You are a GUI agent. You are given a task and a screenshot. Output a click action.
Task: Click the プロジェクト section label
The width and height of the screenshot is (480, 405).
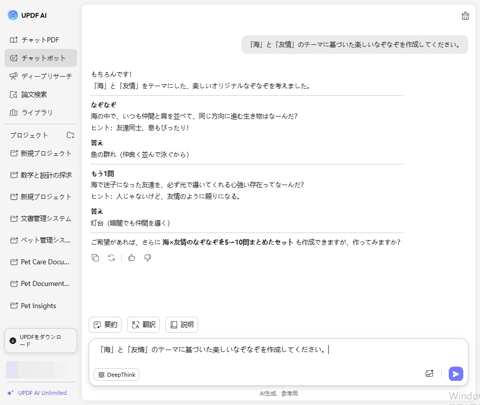tap(29, 135)
